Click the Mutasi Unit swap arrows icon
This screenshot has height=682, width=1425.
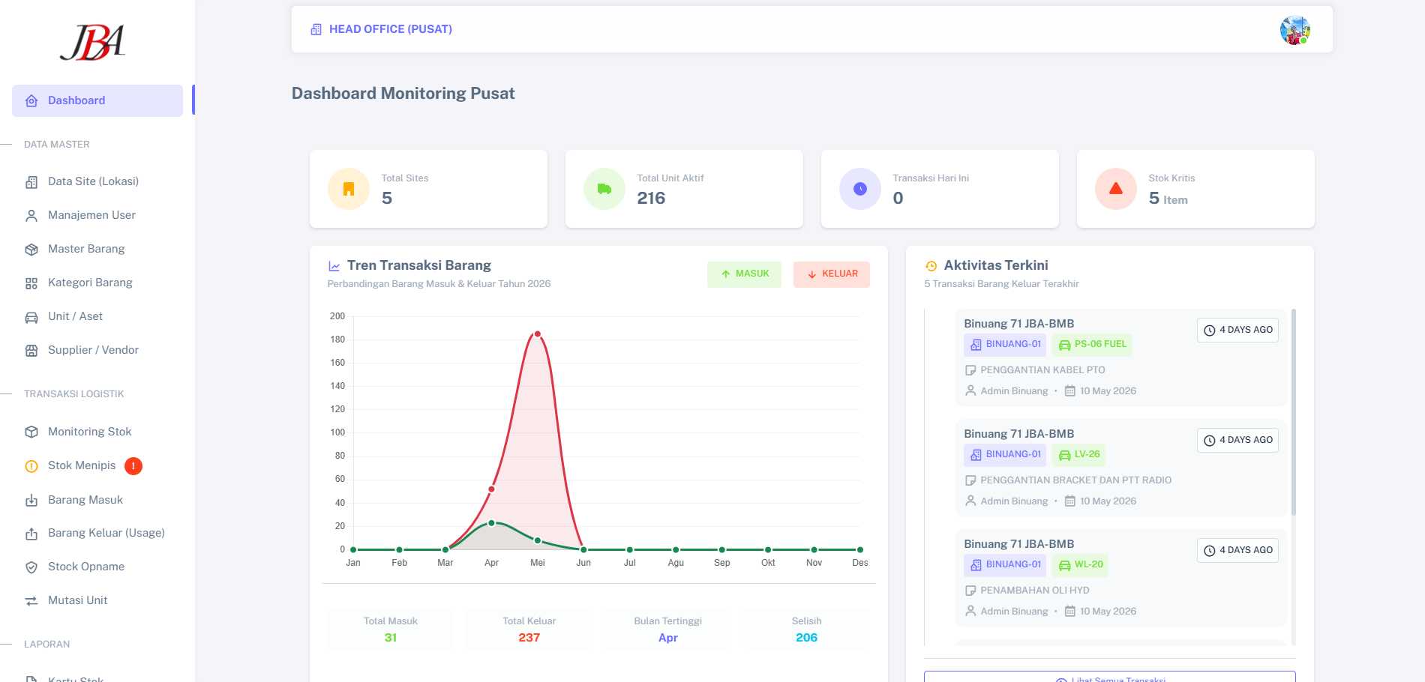31,601
